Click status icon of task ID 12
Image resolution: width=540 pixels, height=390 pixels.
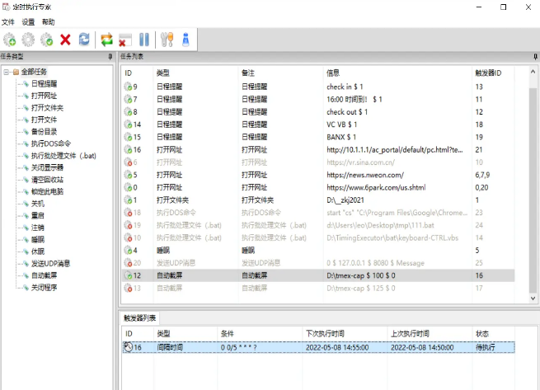[x=127, y=275]
